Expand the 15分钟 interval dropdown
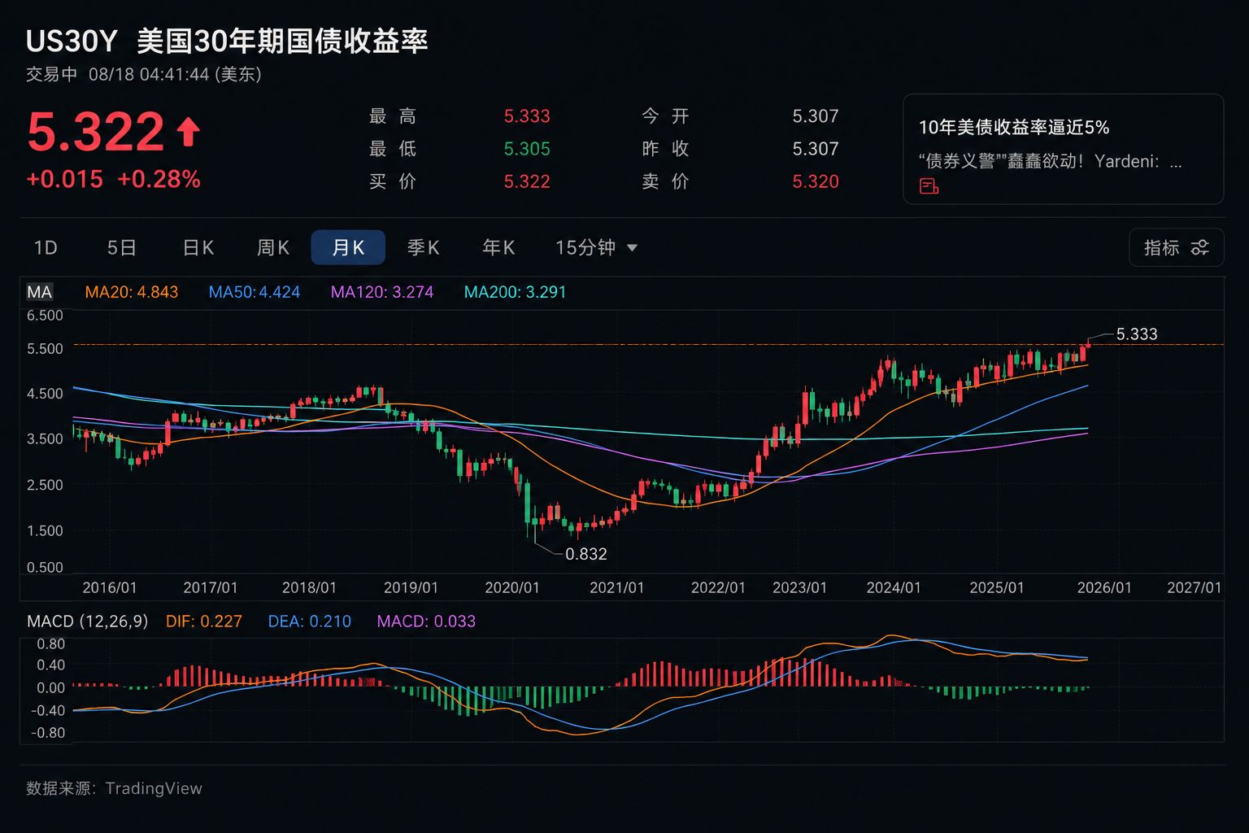The image size is (1249, 833). coord(596,247)
